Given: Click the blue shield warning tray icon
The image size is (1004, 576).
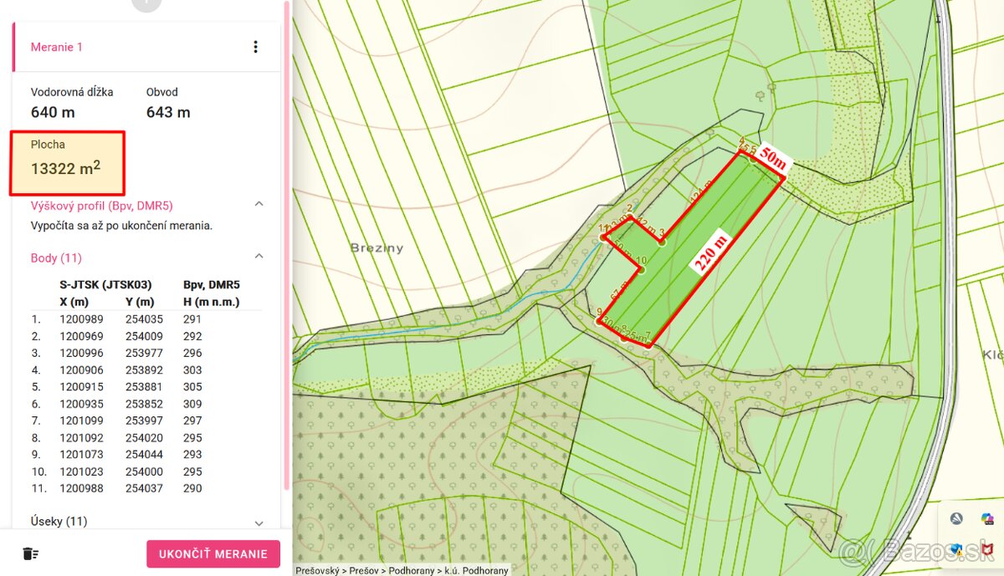Looking at the screenshot, I should (x=956, y=549).
